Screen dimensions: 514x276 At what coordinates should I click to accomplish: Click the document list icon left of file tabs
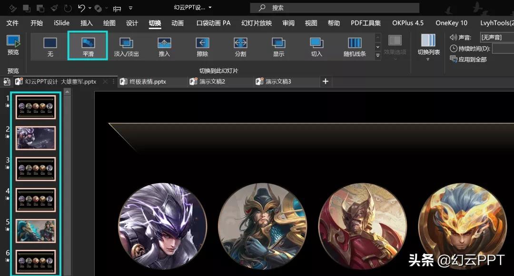pyautogui.click(x=7, y=82)
